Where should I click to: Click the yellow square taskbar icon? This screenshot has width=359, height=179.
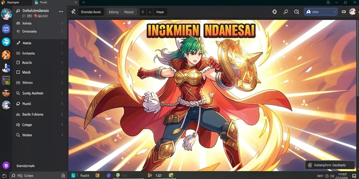[x=97, y=176]
